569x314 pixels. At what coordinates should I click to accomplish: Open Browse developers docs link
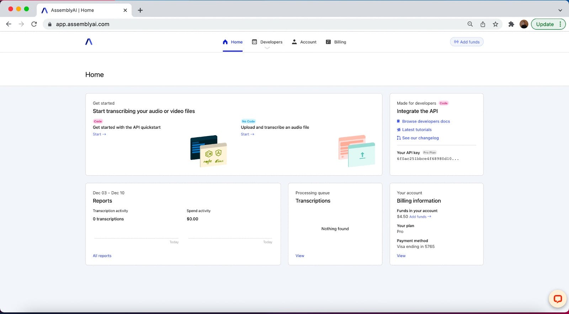click(426, 121)
